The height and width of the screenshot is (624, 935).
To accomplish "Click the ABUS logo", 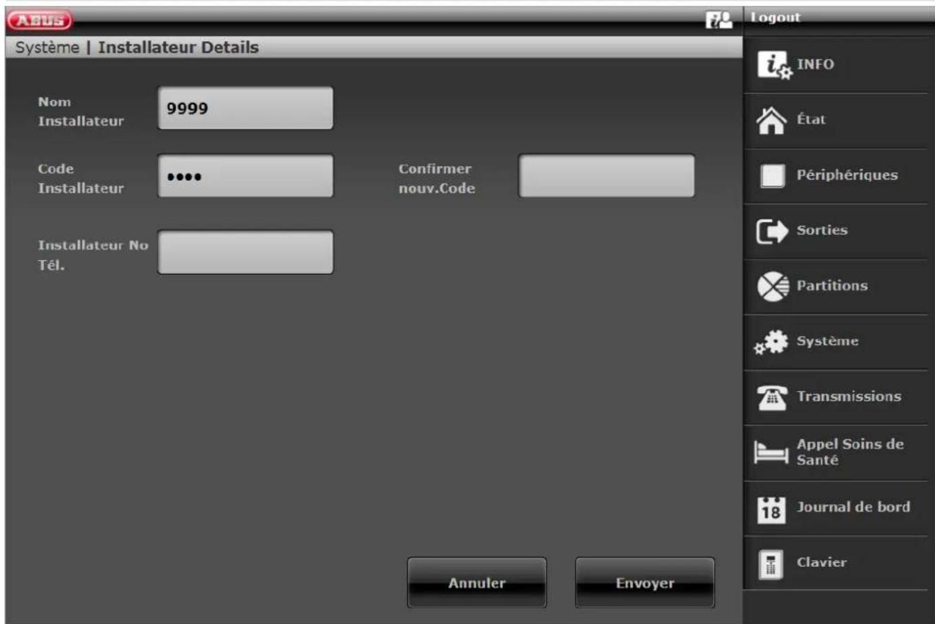I will (40, 20).
